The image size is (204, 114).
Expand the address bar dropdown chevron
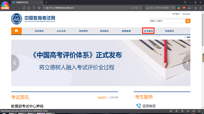(x=139, y=8)
